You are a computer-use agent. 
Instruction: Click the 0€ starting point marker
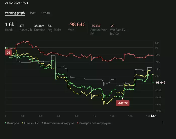coord(9,52)
